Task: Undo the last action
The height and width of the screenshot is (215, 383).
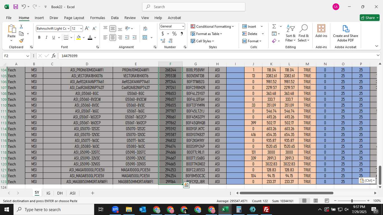Action: 24,7
